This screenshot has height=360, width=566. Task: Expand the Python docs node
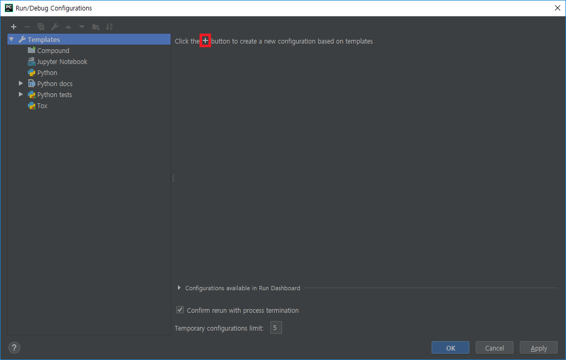tap(21, 83)
